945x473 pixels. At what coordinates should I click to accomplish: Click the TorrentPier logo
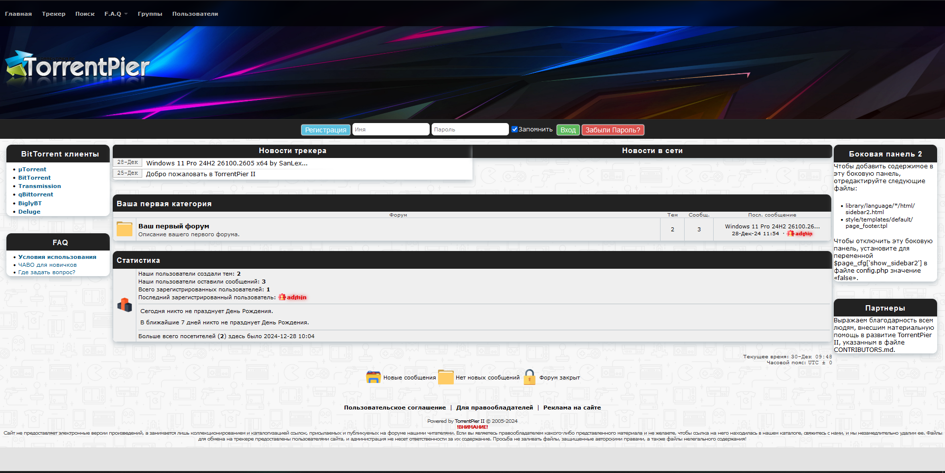coord(78,66)
